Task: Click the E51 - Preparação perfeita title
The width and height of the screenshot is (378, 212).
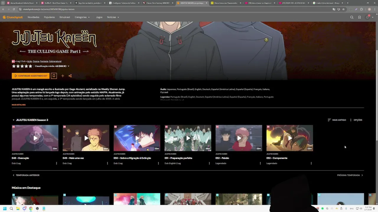Action: click(x=178, y=158)
